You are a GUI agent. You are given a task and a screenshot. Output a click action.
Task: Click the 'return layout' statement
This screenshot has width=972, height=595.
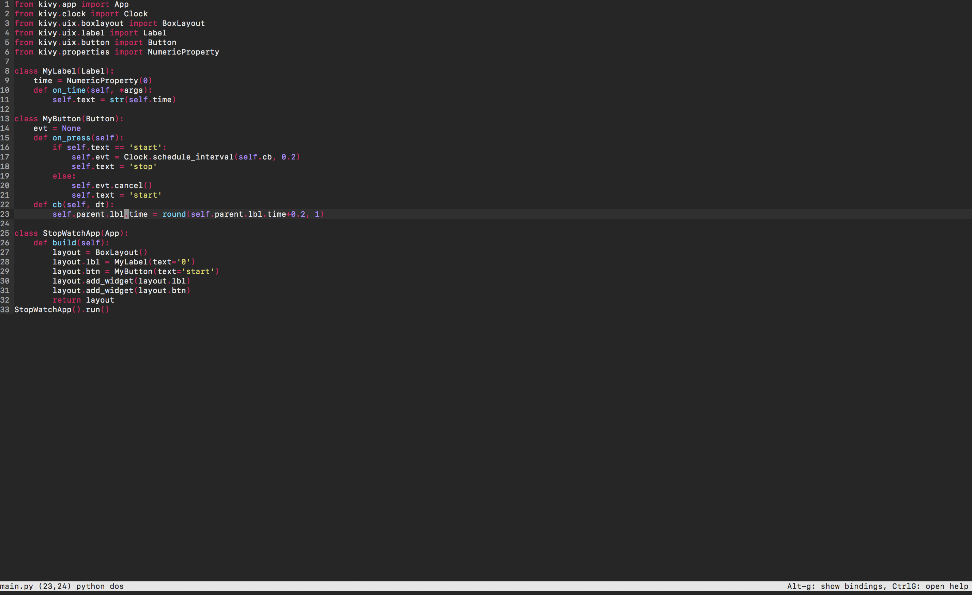pyautogui.click(x=83, y=300)
